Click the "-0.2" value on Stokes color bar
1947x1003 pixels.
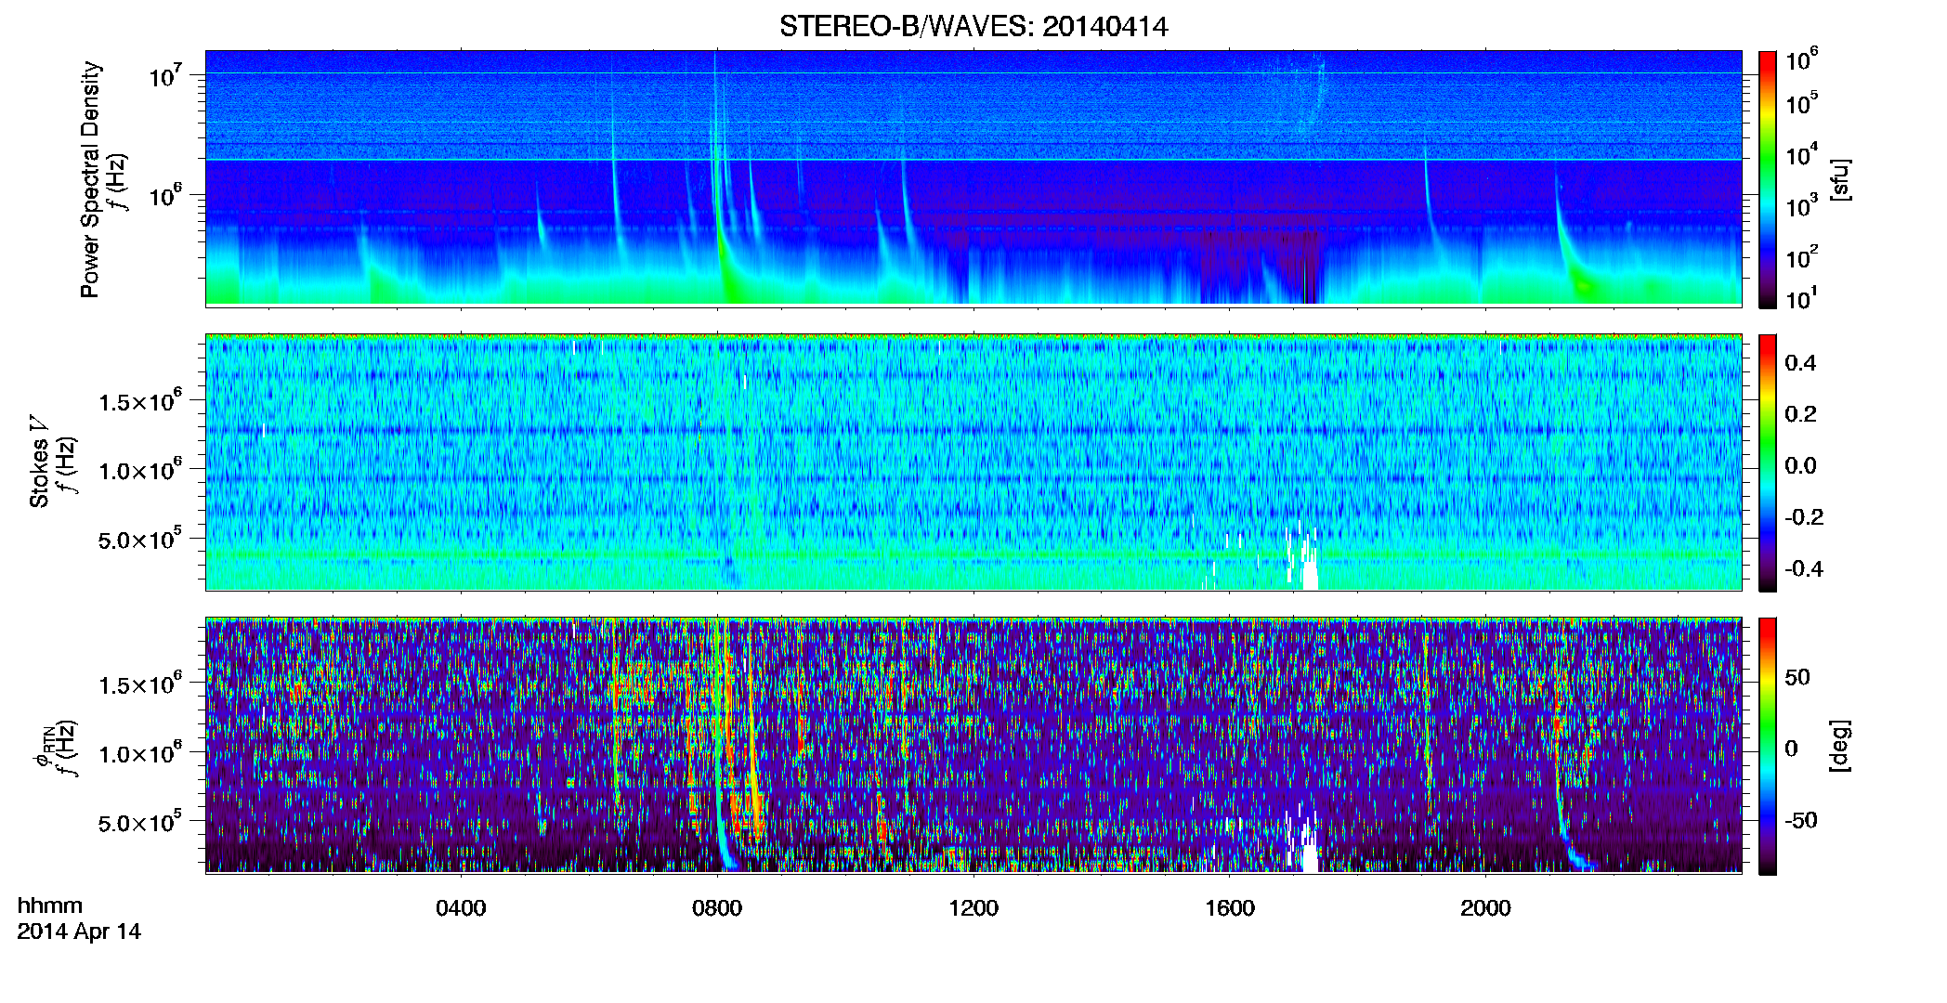click(1804, 517)
